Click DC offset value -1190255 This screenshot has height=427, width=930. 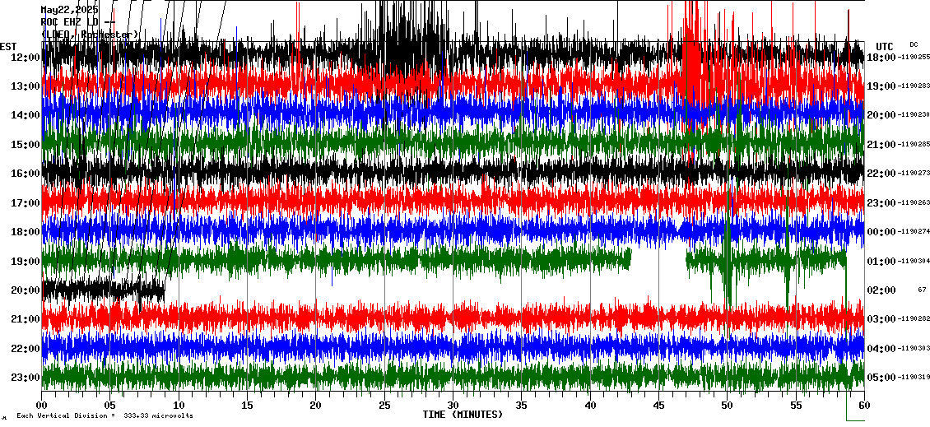coord(913,57)
